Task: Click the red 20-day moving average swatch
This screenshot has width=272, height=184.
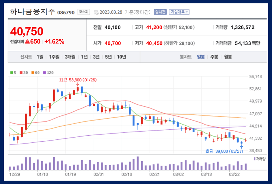Action: click(21, 73)
